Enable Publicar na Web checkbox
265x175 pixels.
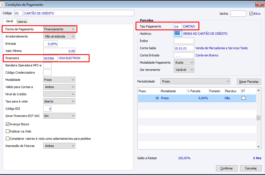click(x=7, y=131)
